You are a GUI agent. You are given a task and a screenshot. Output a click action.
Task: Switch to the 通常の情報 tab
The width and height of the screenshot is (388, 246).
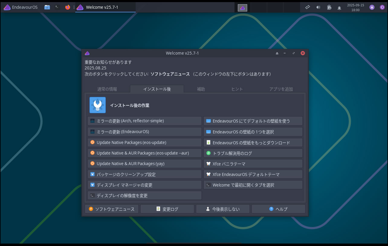click(107, 89)
